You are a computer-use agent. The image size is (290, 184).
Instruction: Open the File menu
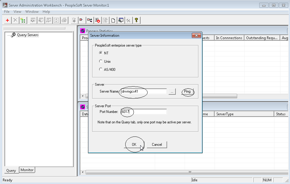[x=7, y=12]
